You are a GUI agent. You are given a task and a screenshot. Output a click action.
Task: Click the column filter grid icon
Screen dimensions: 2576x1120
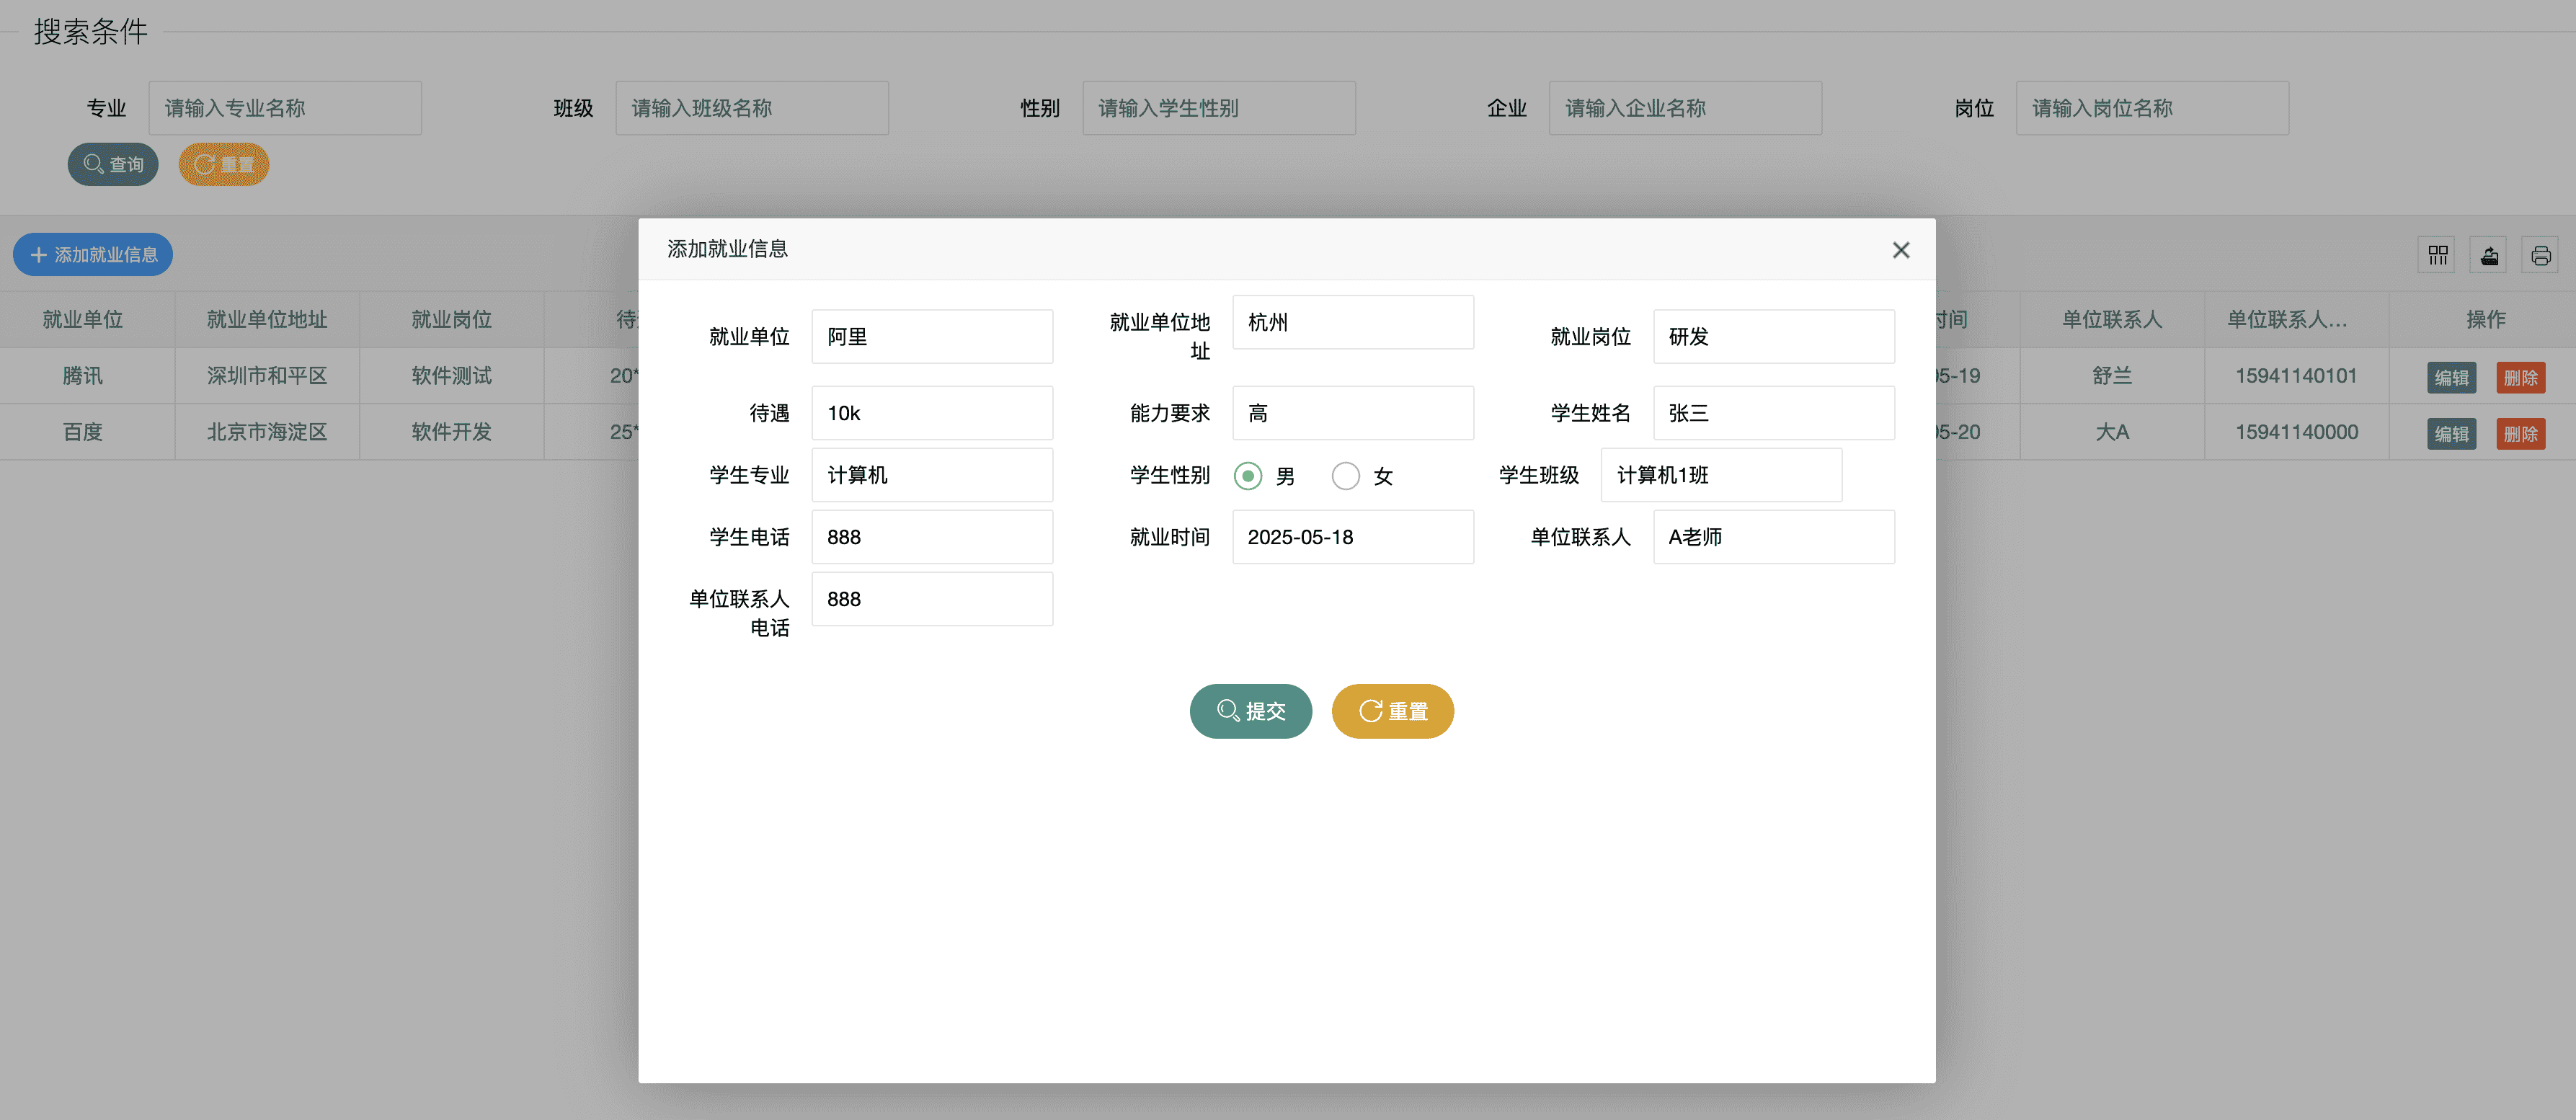(x=2437, y=255)
